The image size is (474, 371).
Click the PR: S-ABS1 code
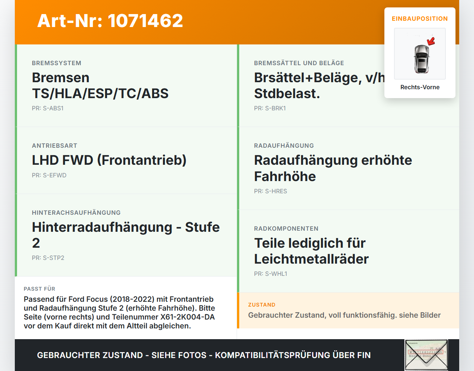(x=48, y=108)
